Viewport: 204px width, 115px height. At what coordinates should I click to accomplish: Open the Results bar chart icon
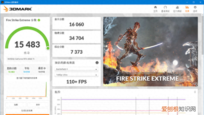tap(187, 7)
